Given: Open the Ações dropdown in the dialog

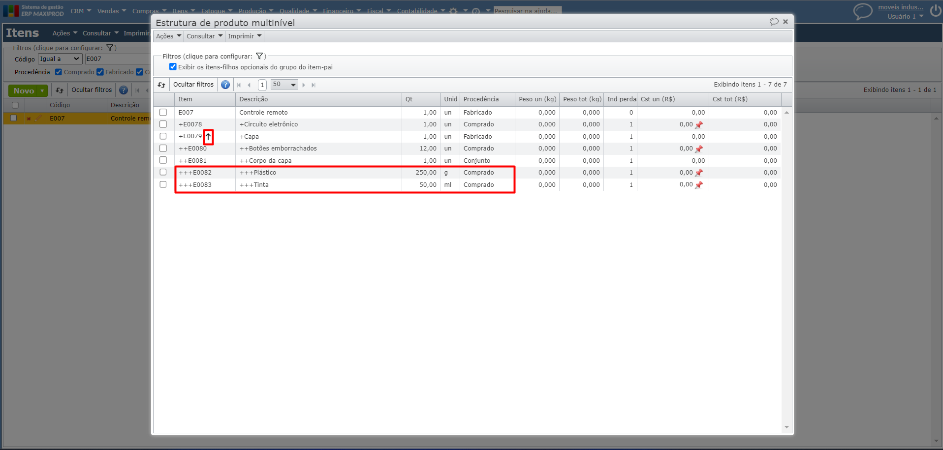Looking at the screenshot, I should 168,36.
